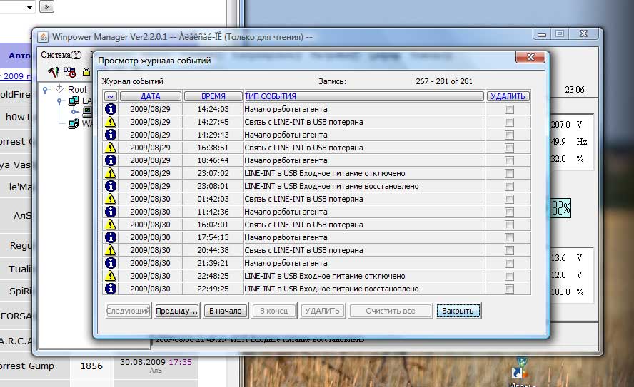The image size is (634, 387).
Task: Click info icon of 23:08:01 event row
Action: tap(111, 186)
